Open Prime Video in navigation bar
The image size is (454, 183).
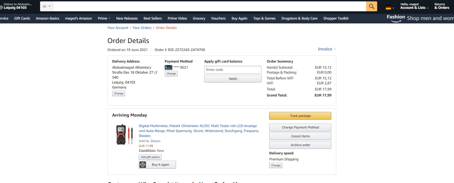click(177, 18)
